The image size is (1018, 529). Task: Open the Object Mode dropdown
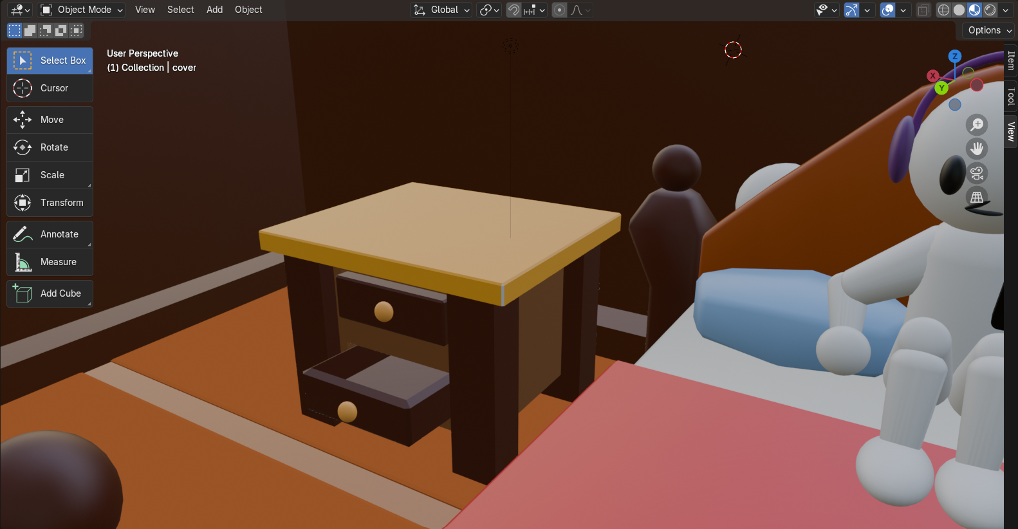(81, 10)
